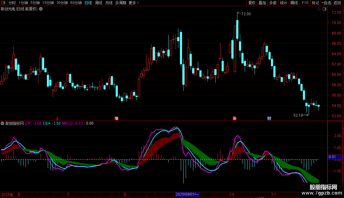Click the 叠加 overlay button

point(262,3)
